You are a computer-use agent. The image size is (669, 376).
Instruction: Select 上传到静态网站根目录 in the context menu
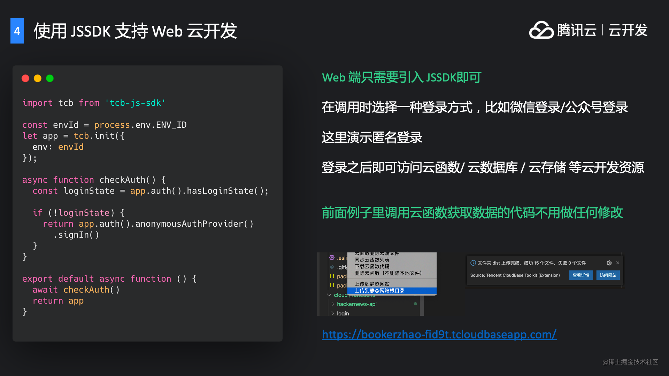(392, 291)
